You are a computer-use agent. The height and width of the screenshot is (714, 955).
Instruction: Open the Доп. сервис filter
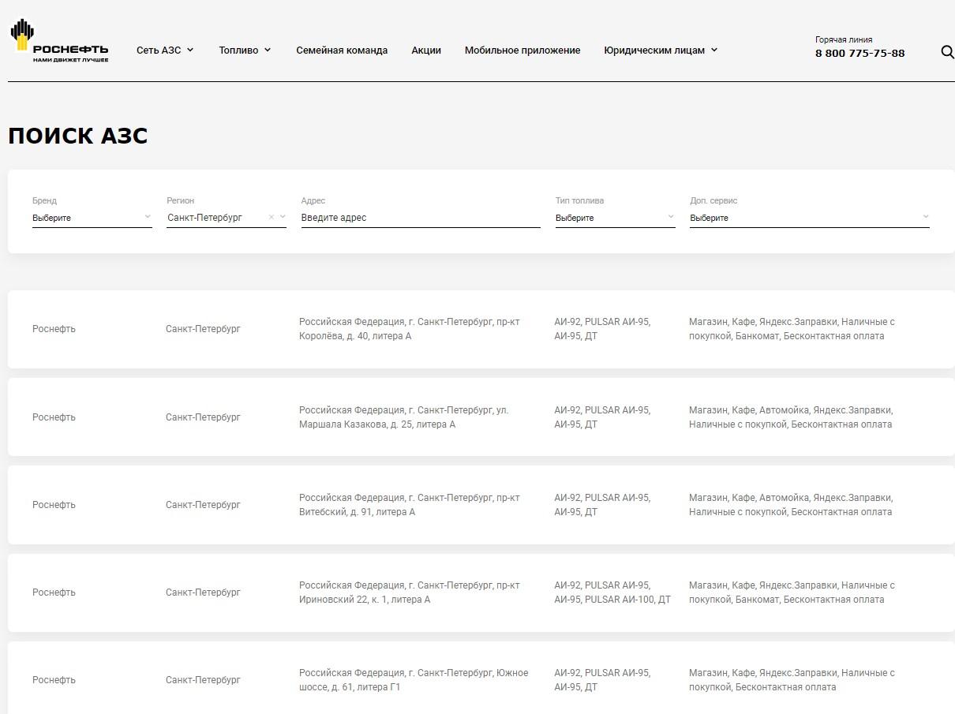coord(810,218)
